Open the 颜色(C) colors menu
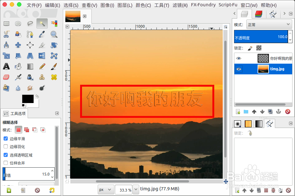295x196 pixels. point(143,5)
